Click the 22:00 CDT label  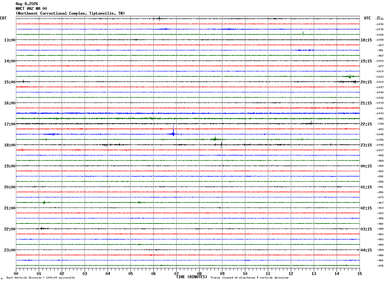[x=10, y=229]
